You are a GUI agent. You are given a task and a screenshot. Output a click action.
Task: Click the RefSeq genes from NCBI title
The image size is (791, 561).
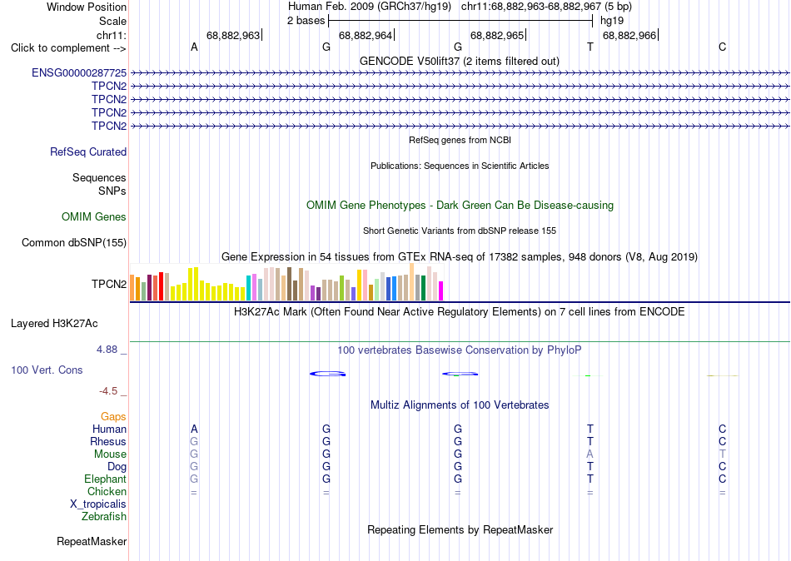tap(460, 140)
